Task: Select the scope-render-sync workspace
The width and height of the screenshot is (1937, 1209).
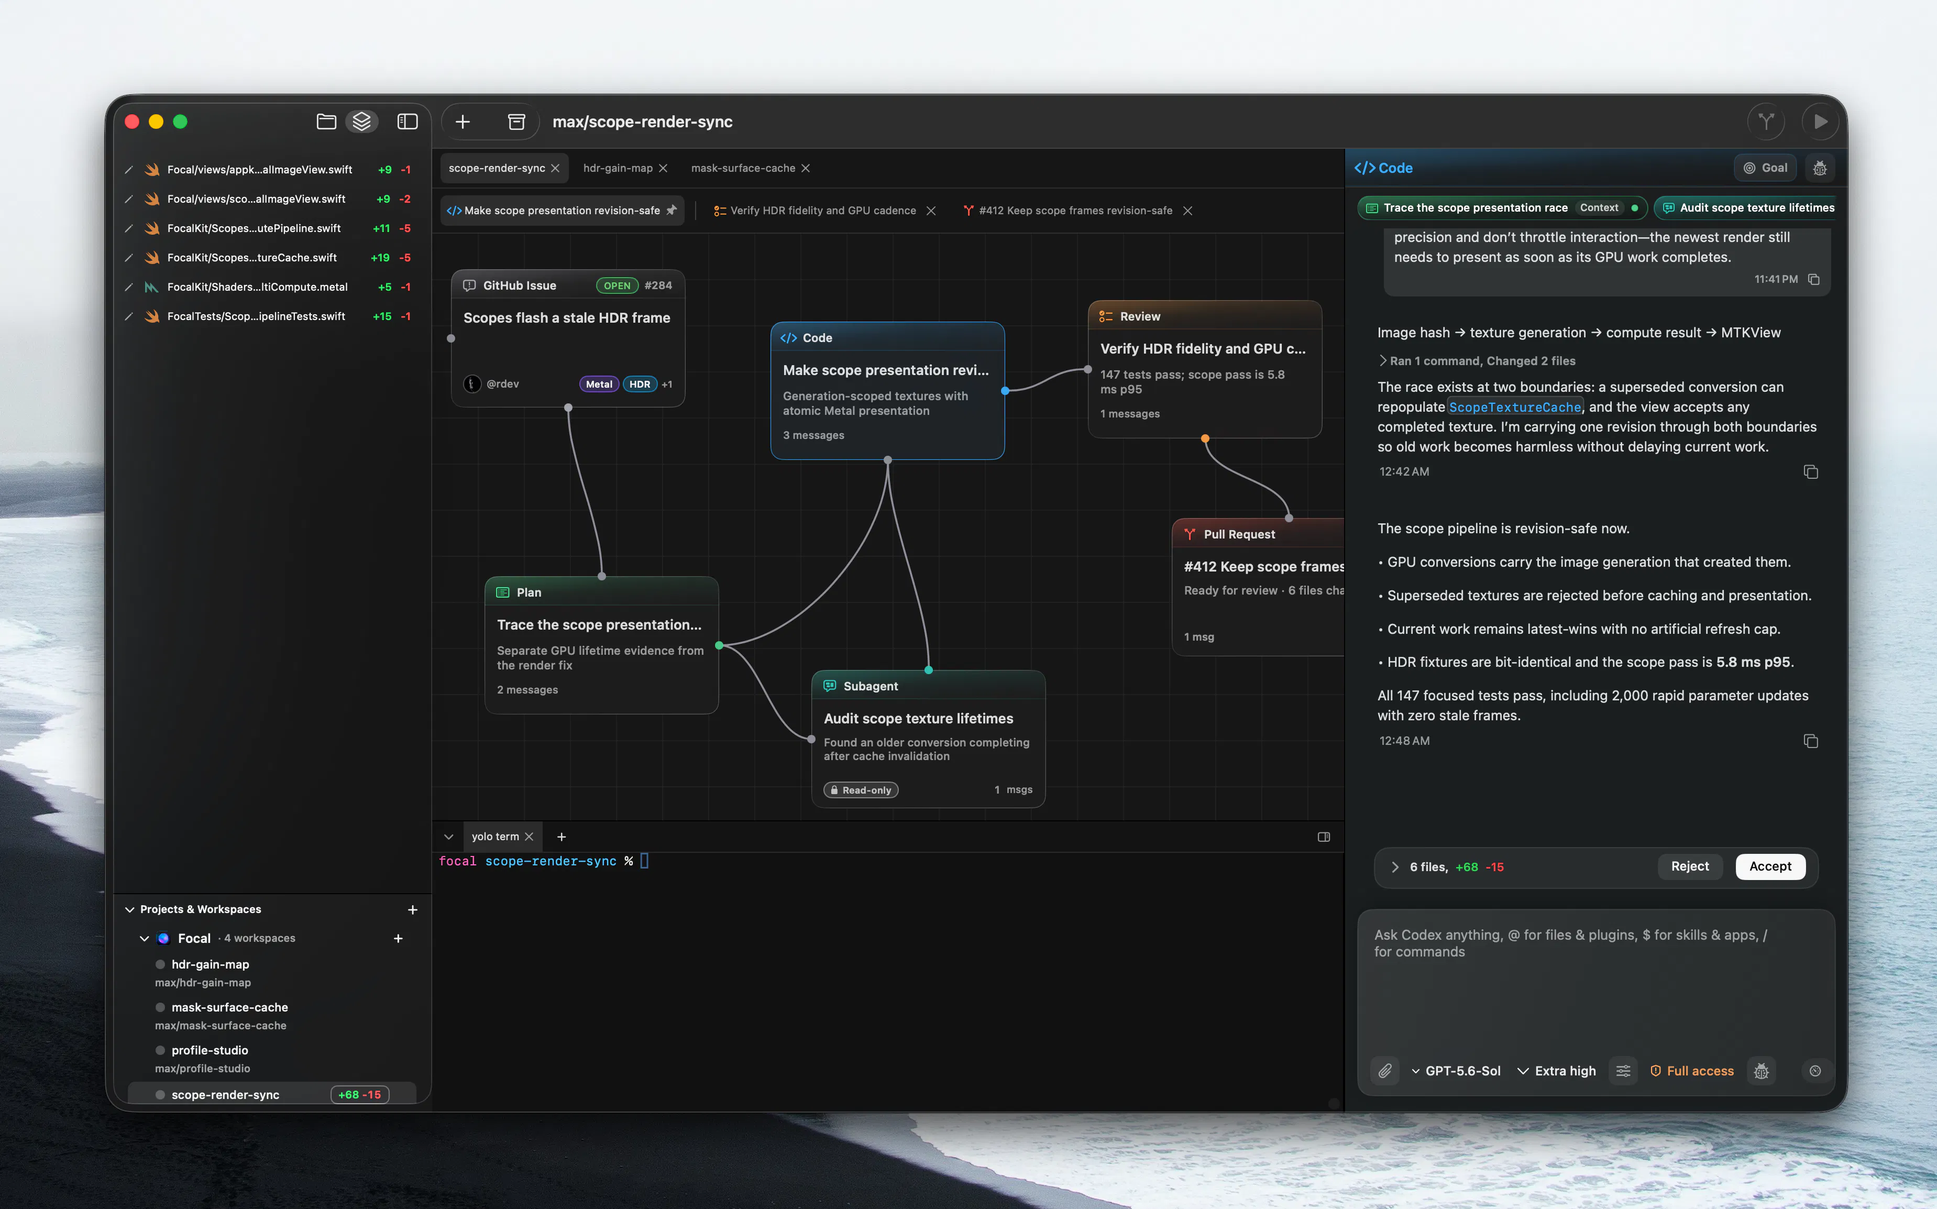Action: (272, 1095)
